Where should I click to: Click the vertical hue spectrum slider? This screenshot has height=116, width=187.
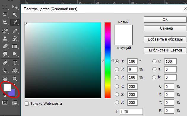(x=108, y=60)
